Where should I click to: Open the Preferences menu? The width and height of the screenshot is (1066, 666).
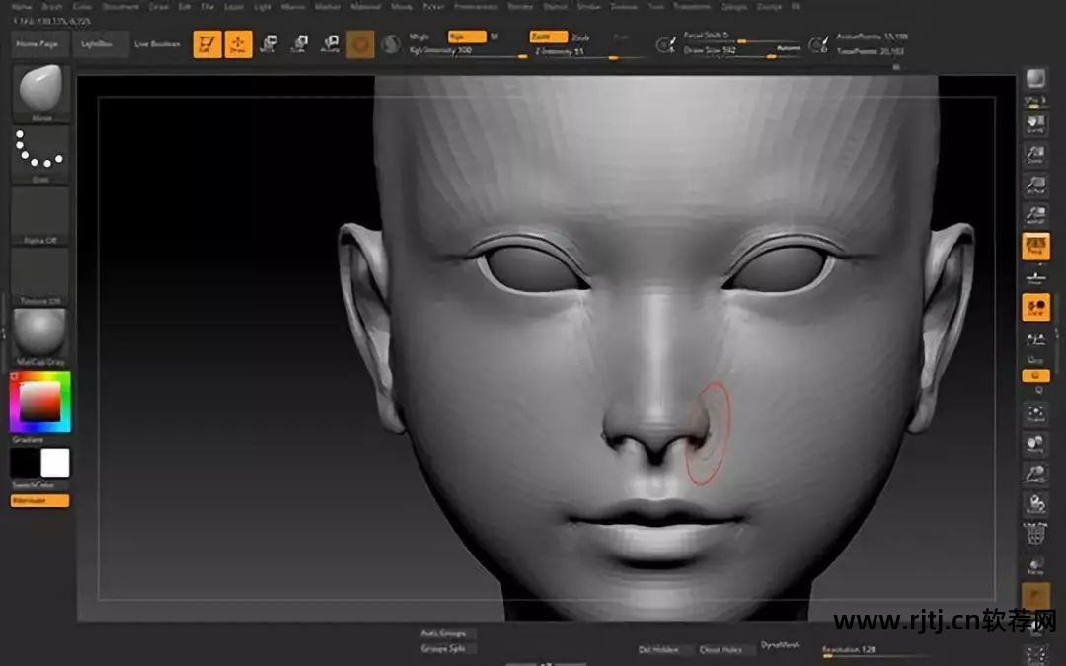(475, 6)
